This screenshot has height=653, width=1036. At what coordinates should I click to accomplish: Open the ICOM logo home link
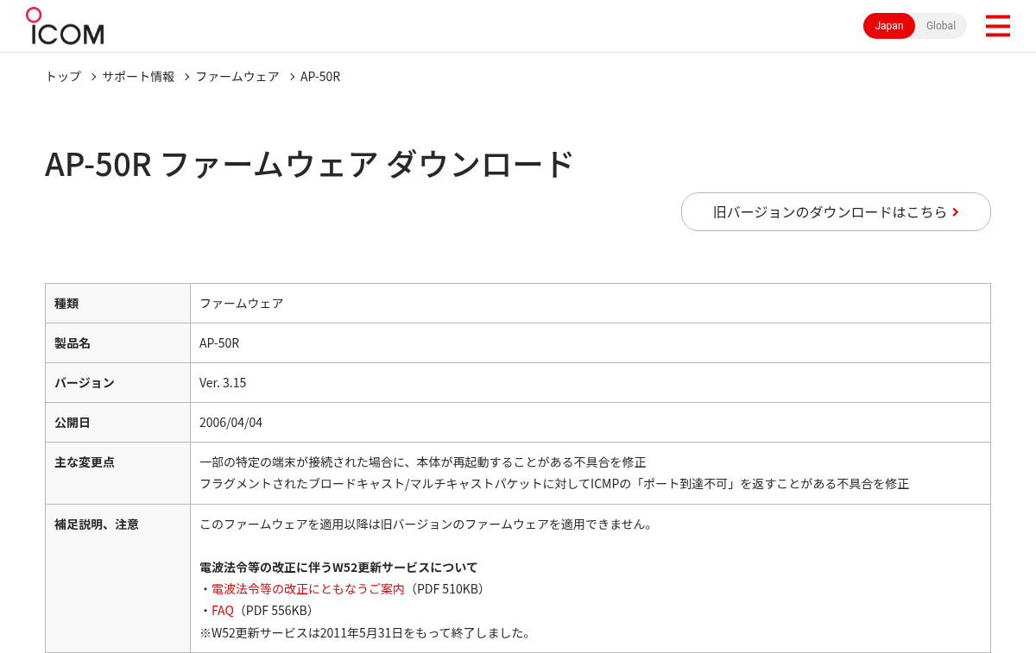pyautogui.click(x=65, y=26)
